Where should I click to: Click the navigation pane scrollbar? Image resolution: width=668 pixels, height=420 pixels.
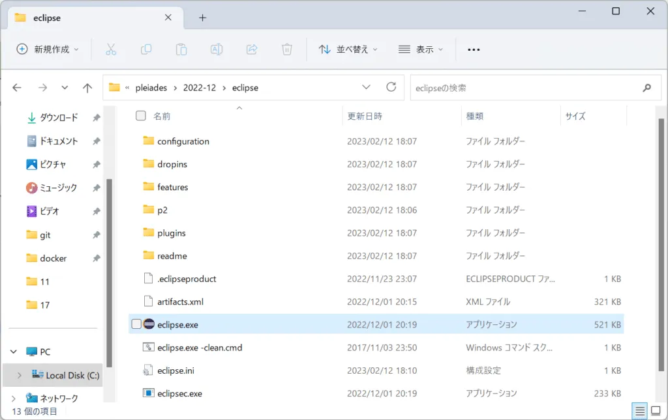(109, 272)
